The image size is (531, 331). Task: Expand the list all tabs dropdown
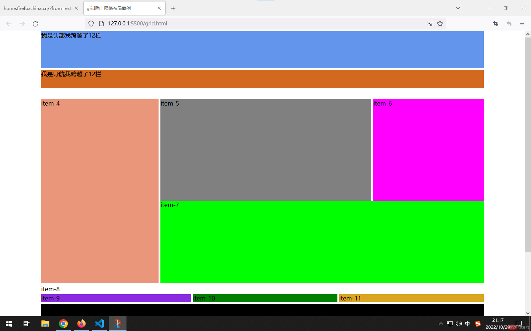coord(458,8)
